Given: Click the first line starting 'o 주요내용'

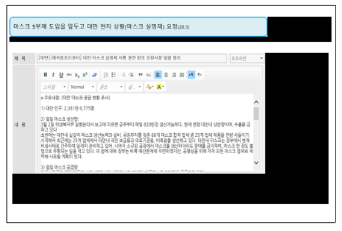Looking at the screenshot, I should click(x=75, y=98).
